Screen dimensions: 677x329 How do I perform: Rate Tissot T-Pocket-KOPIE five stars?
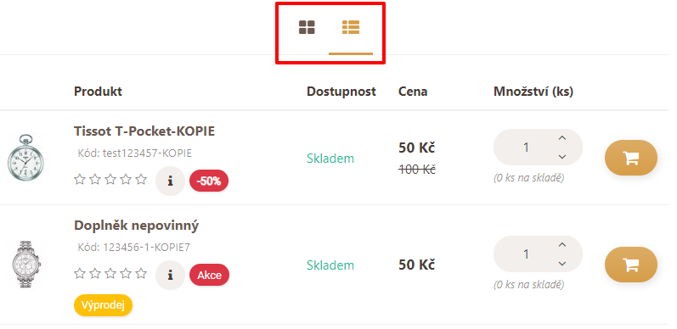[141, 180]
